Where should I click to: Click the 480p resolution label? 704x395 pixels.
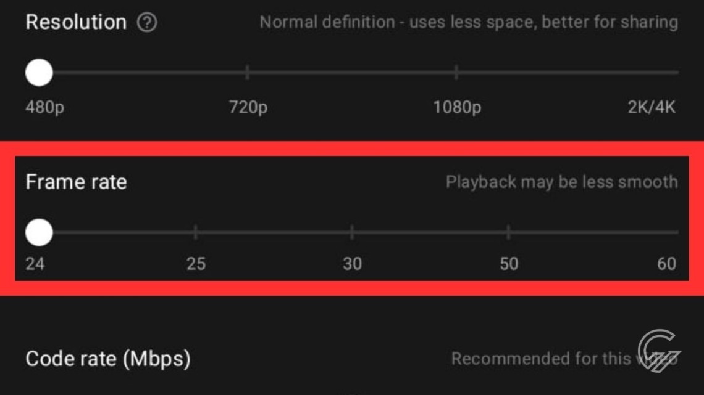coord(44,107)
